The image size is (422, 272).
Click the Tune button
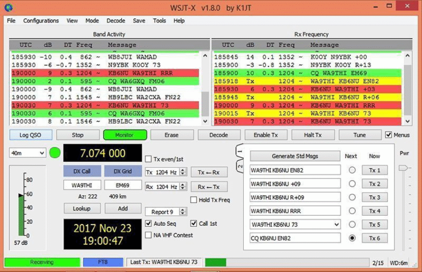point(360,134)
